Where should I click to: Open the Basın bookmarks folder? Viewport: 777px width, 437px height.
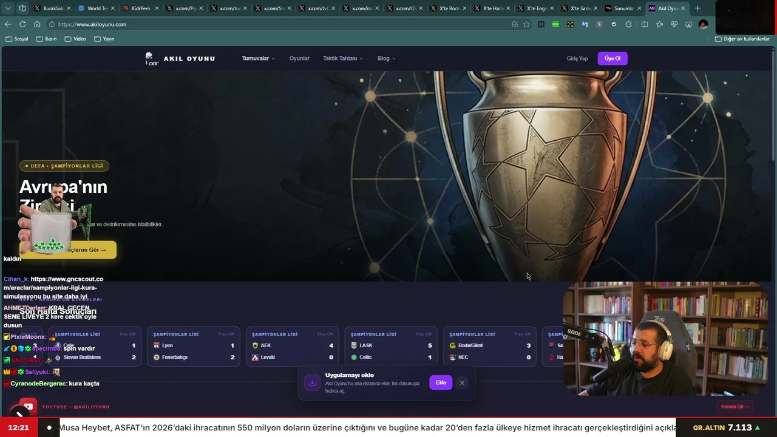[x=46, y=39]
